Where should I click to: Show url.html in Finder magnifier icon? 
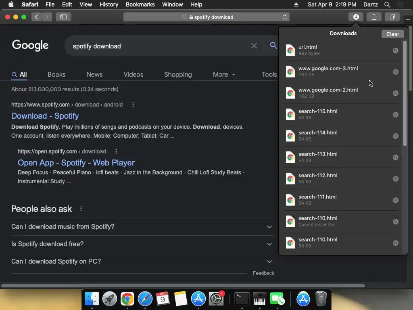point(396,50)
